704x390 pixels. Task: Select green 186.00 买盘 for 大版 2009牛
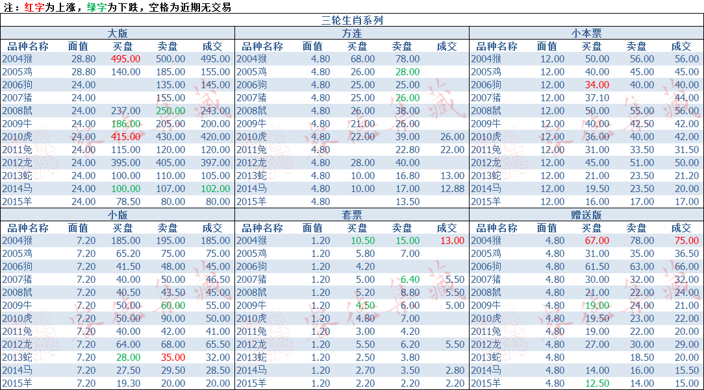click(x=126, y=123)
